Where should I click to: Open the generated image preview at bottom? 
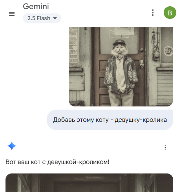89,183
